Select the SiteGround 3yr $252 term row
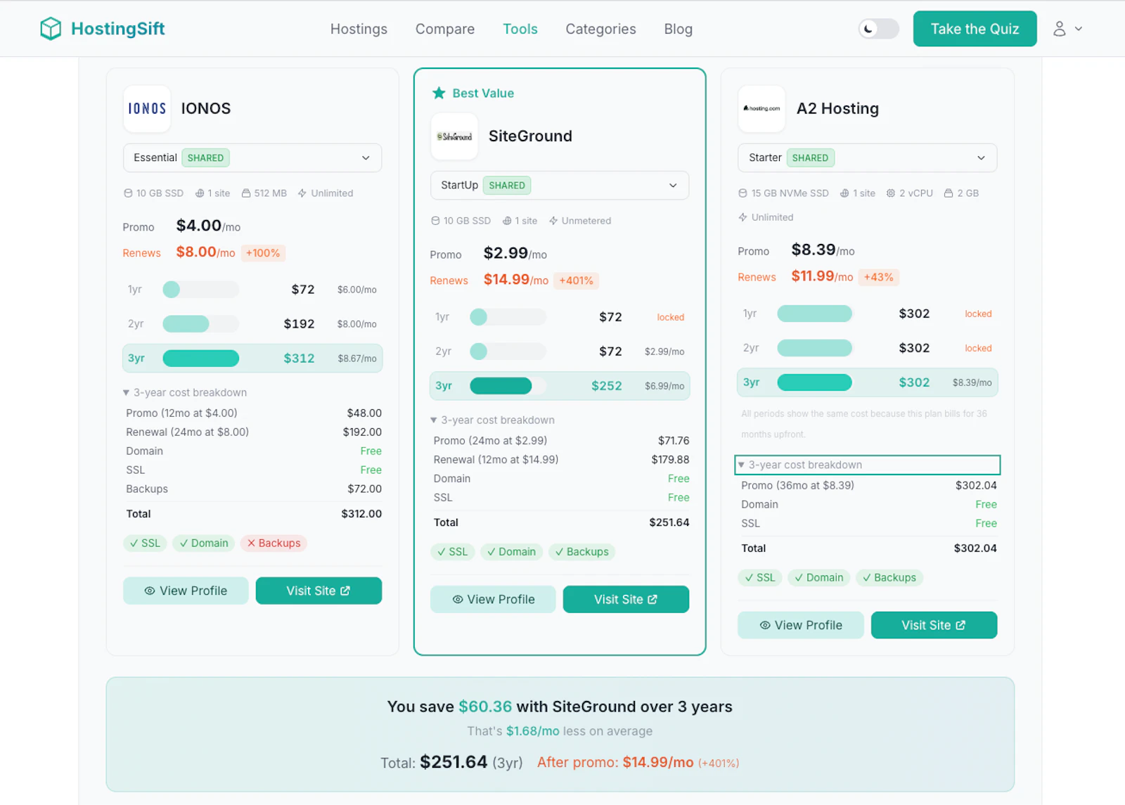Viewport: 1125px width, 805px height. tap(560, 386)
